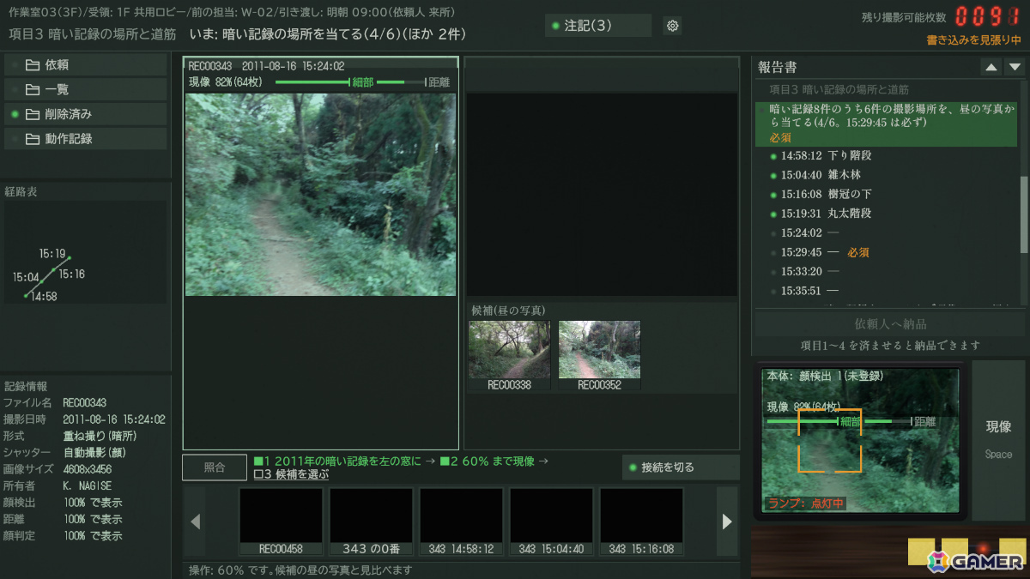Viewport: 1030px width, 579px height.
Task: Click the 15:19 marker on the route map
Action: pyautogui.click(x=69, y=257)
